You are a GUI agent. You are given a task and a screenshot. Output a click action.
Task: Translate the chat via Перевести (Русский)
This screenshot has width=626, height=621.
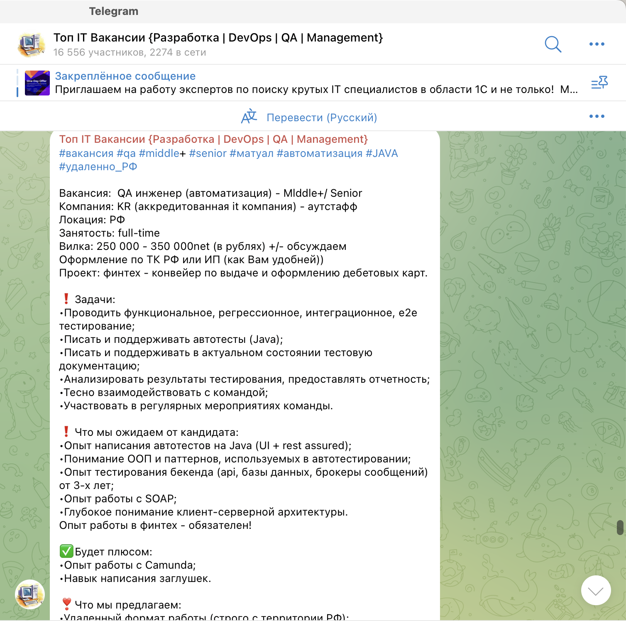tap(322, 117)
